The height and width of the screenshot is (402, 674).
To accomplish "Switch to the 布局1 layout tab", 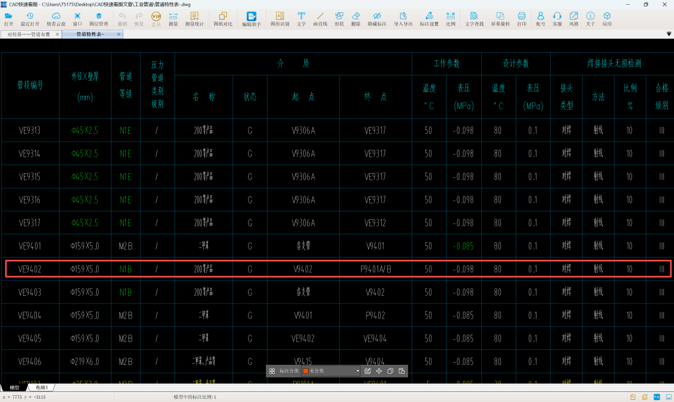I will pos(42,388).
